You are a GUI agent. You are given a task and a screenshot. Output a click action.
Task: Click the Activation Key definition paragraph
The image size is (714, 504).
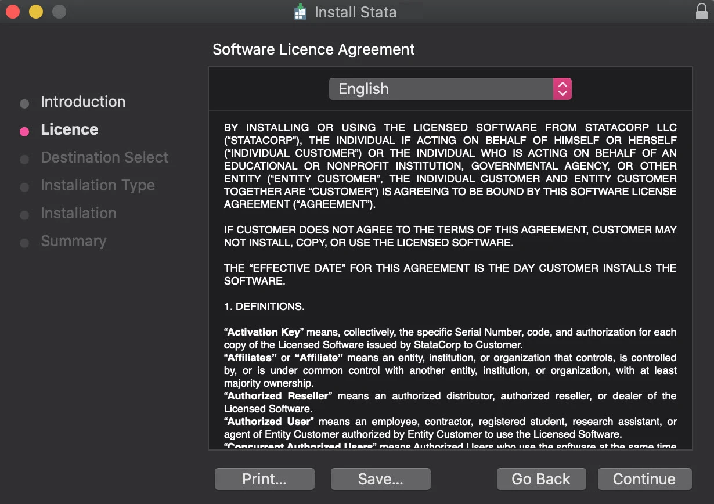pyautogui.click(x=450, y=339)
